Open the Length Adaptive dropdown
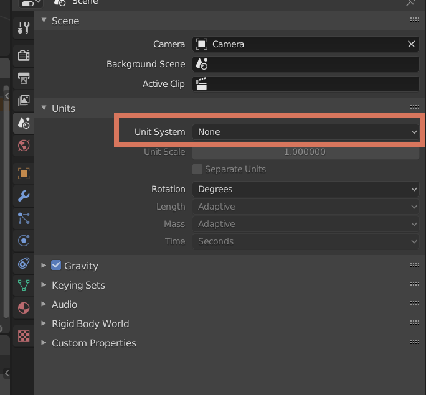 coord(306,207)
